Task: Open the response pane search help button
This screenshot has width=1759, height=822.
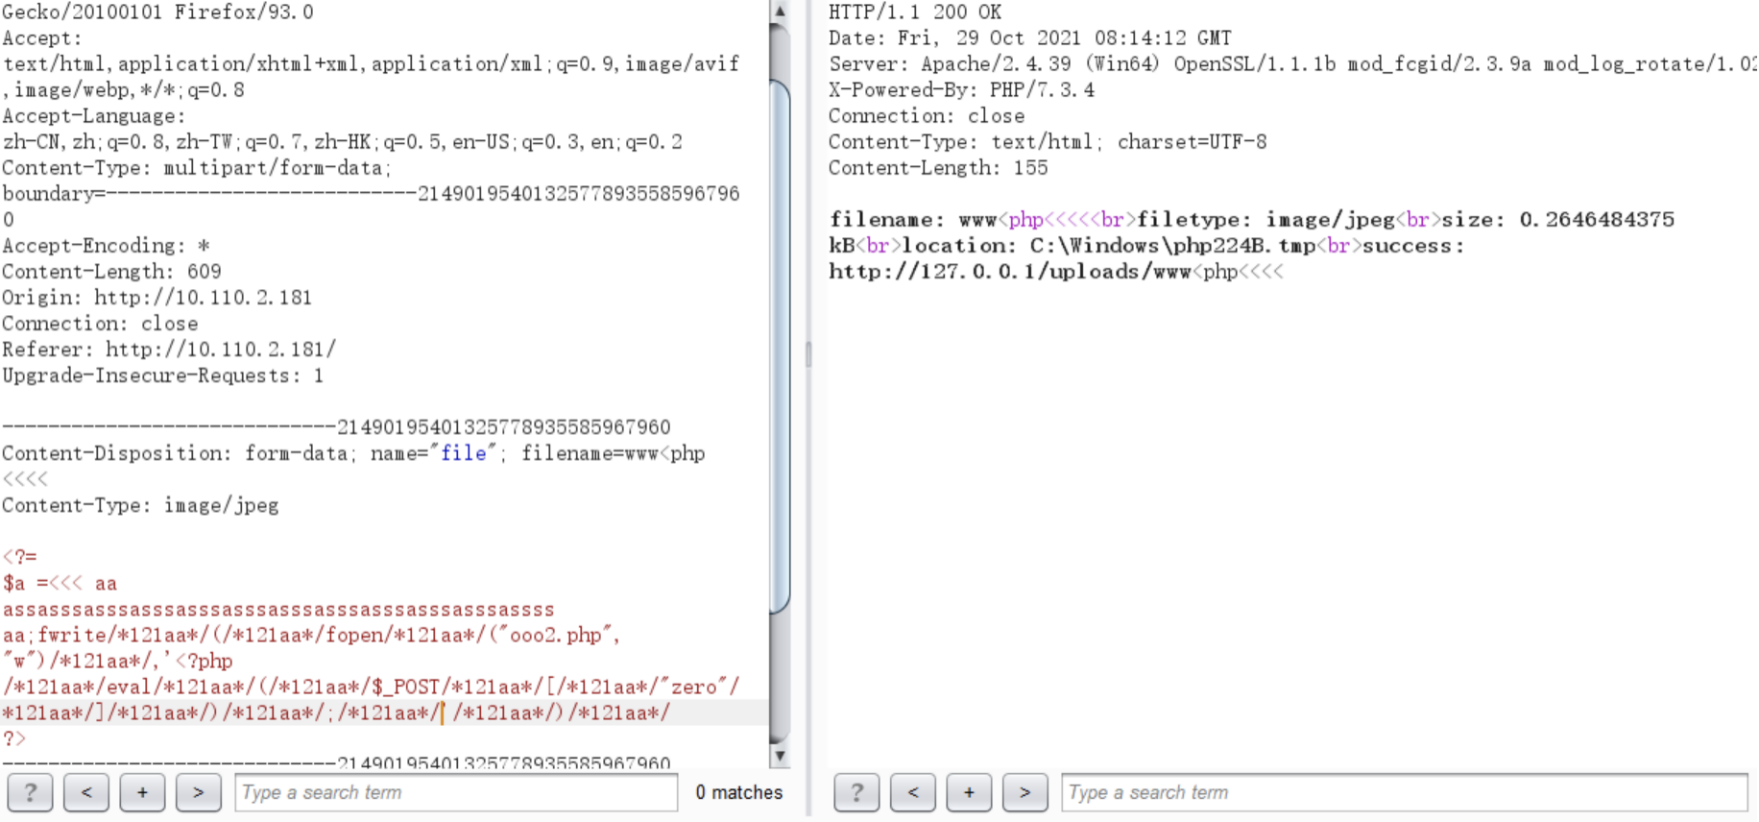Action: pos(856,792)
